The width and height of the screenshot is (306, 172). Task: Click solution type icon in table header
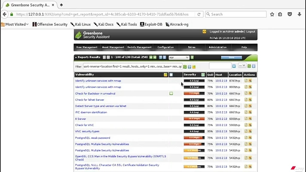point(171,75)
